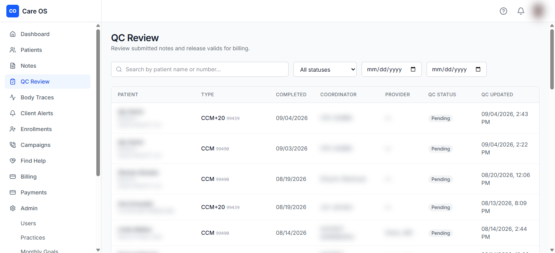The width and height of the screenshot is (555, 253).
Task: Click the Find Help heart icon
Action: 13,161
